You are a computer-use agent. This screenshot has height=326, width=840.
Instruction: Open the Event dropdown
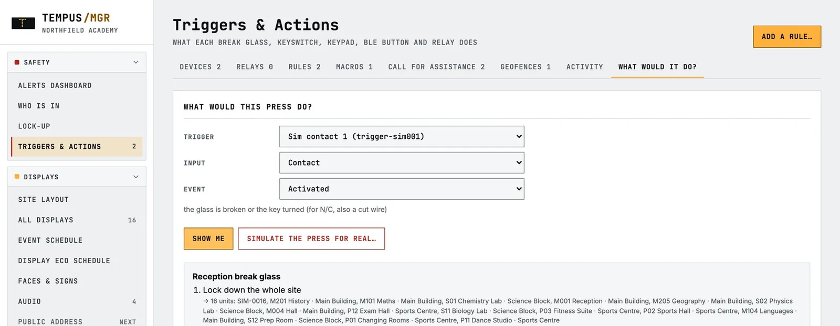point(402,189)
